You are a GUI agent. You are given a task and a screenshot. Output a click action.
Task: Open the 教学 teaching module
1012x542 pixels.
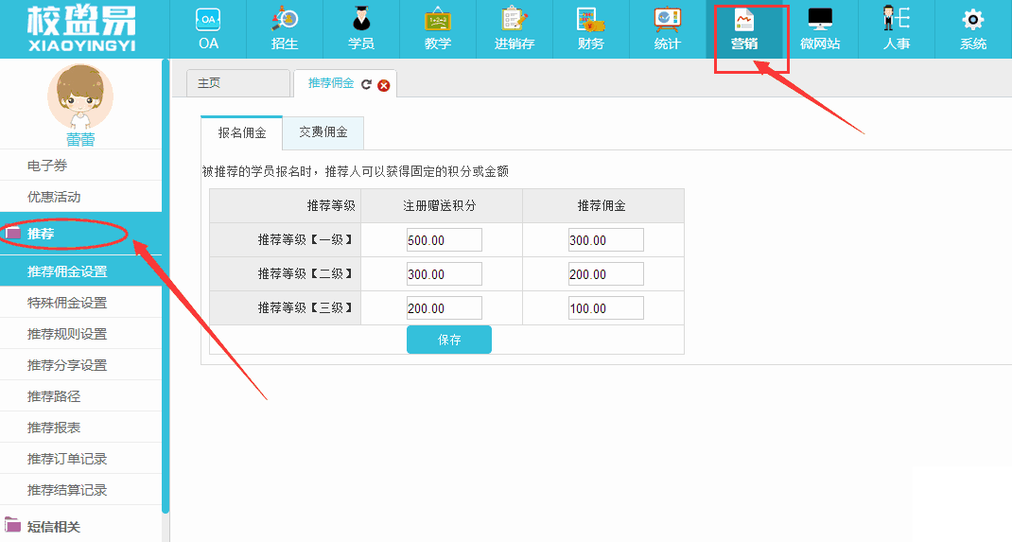click(x=438, y=29)
